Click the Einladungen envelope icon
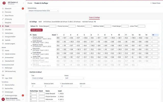163x102 pixels. point(3,92)
